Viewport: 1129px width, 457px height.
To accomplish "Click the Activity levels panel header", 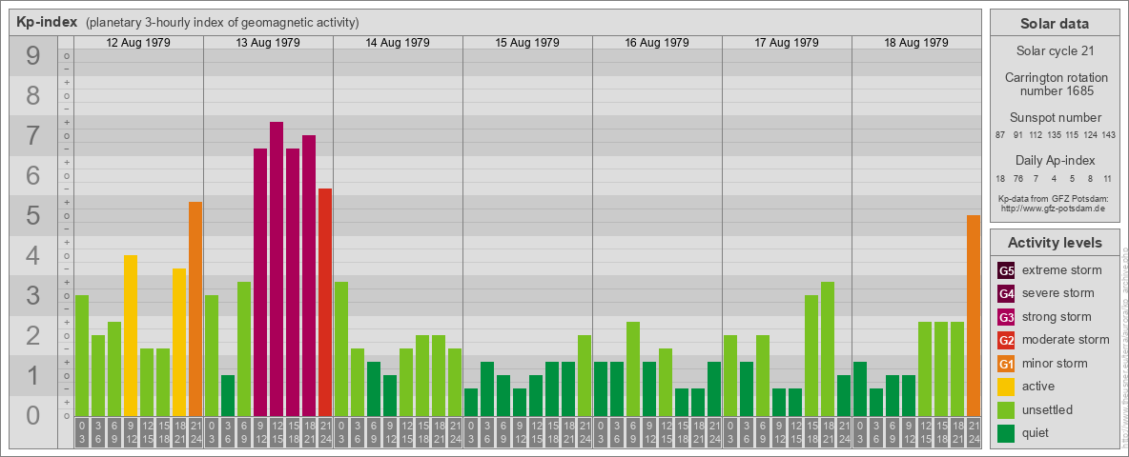I will (1055, 242).
